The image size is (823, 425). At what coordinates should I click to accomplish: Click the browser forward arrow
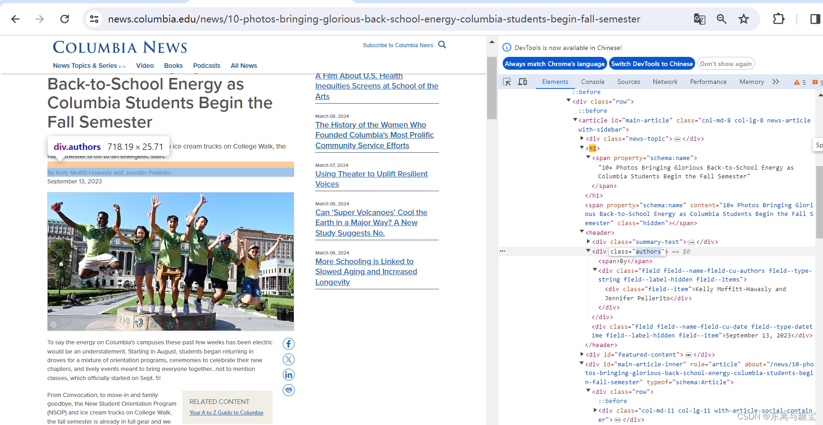40,19
